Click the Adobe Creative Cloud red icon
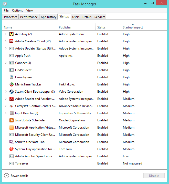169x184 pixels. click(x=12, y=41)
